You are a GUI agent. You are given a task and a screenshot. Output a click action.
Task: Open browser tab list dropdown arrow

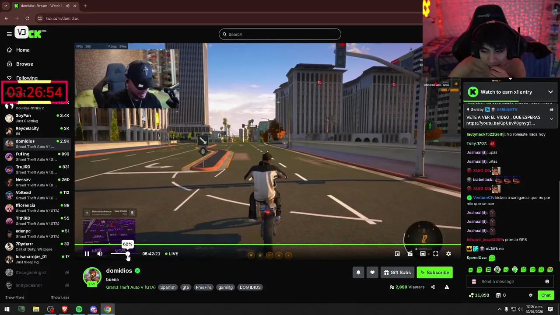(x=6, y=6)
